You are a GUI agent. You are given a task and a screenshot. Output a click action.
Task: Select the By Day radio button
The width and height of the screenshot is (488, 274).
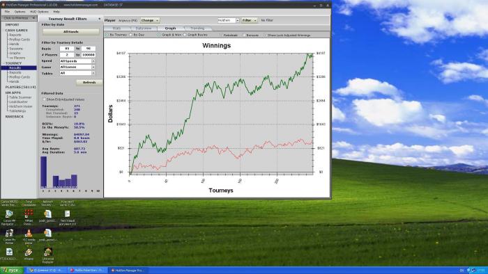tap(131, 35)
